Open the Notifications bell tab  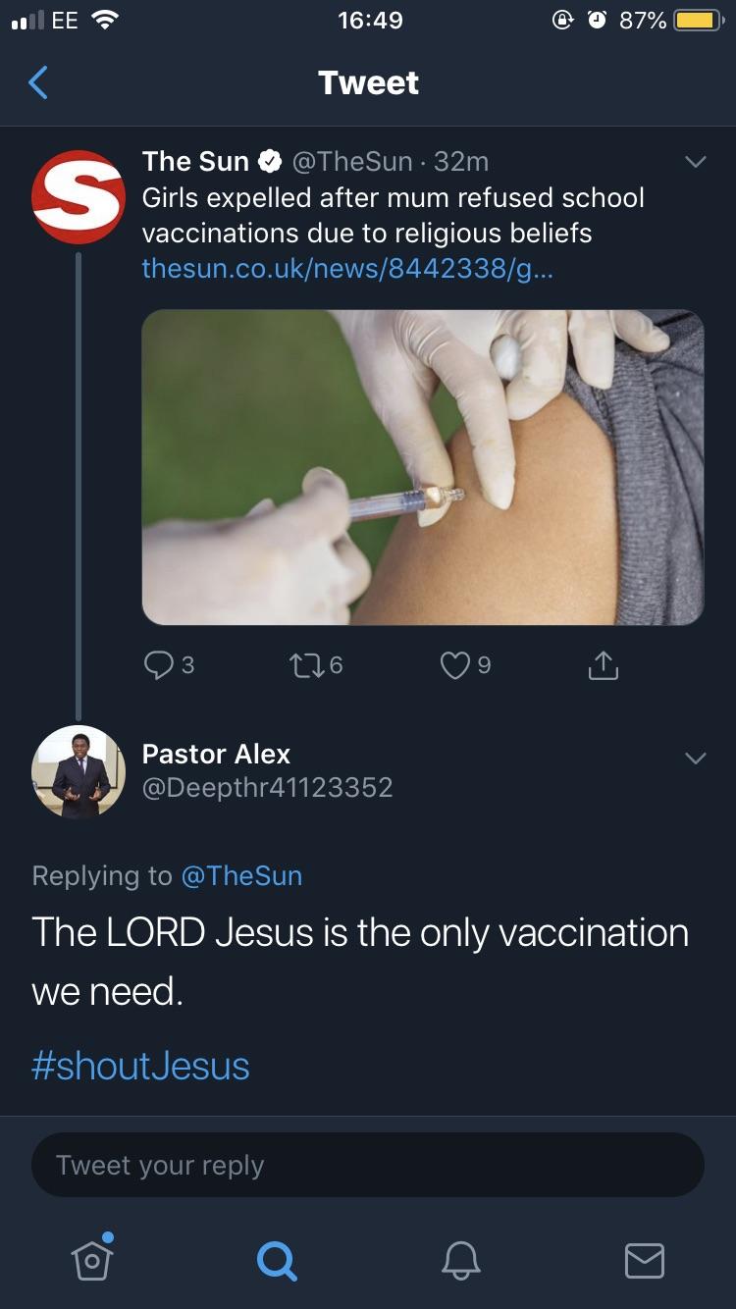tap(460, 1259)
